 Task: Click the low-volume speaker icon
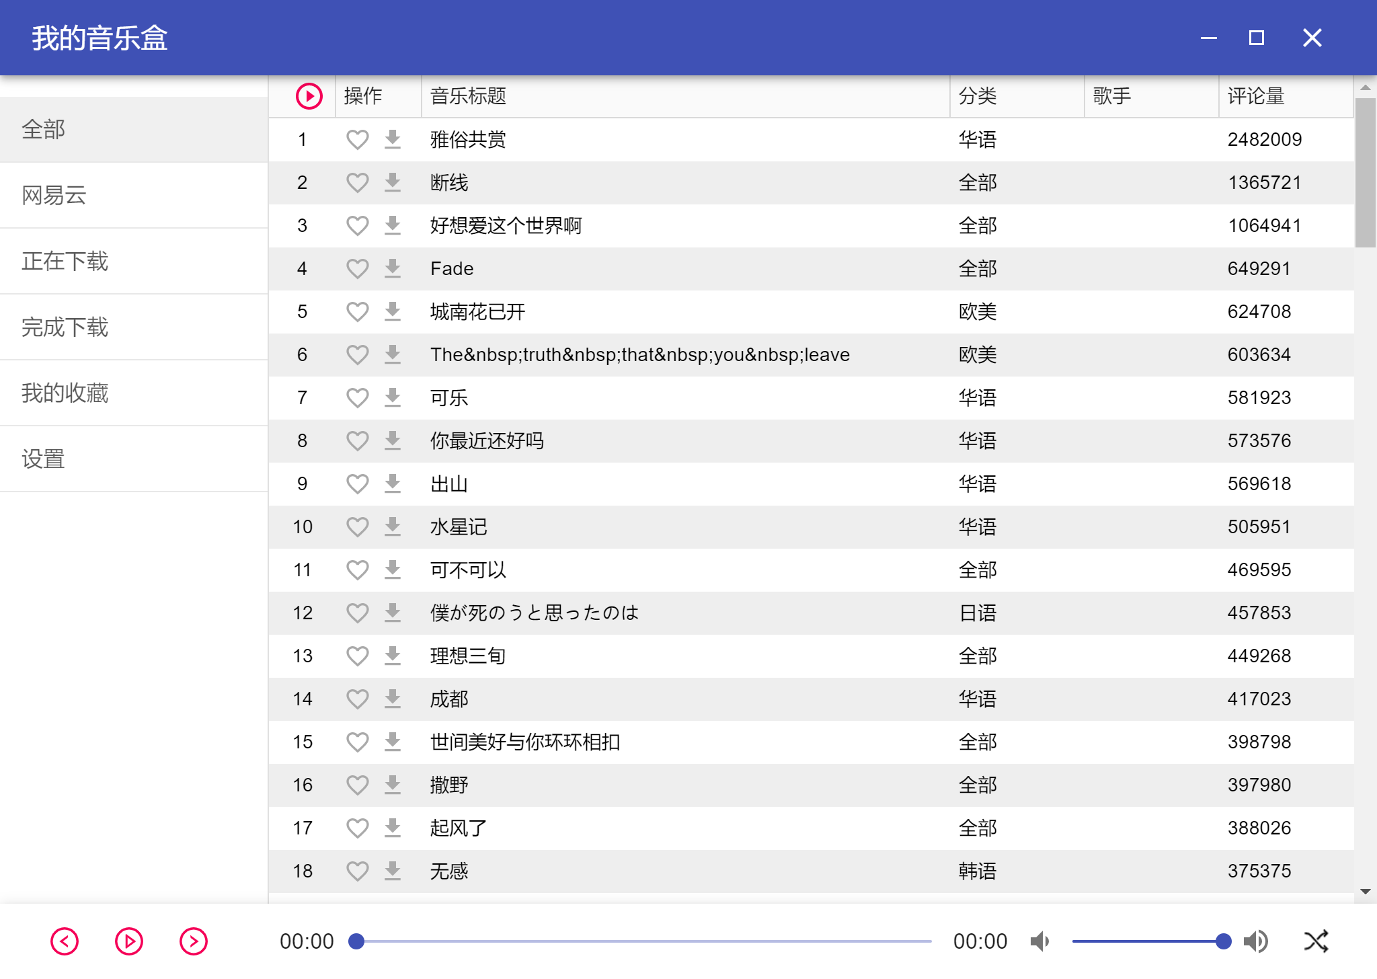(1039, 941)
